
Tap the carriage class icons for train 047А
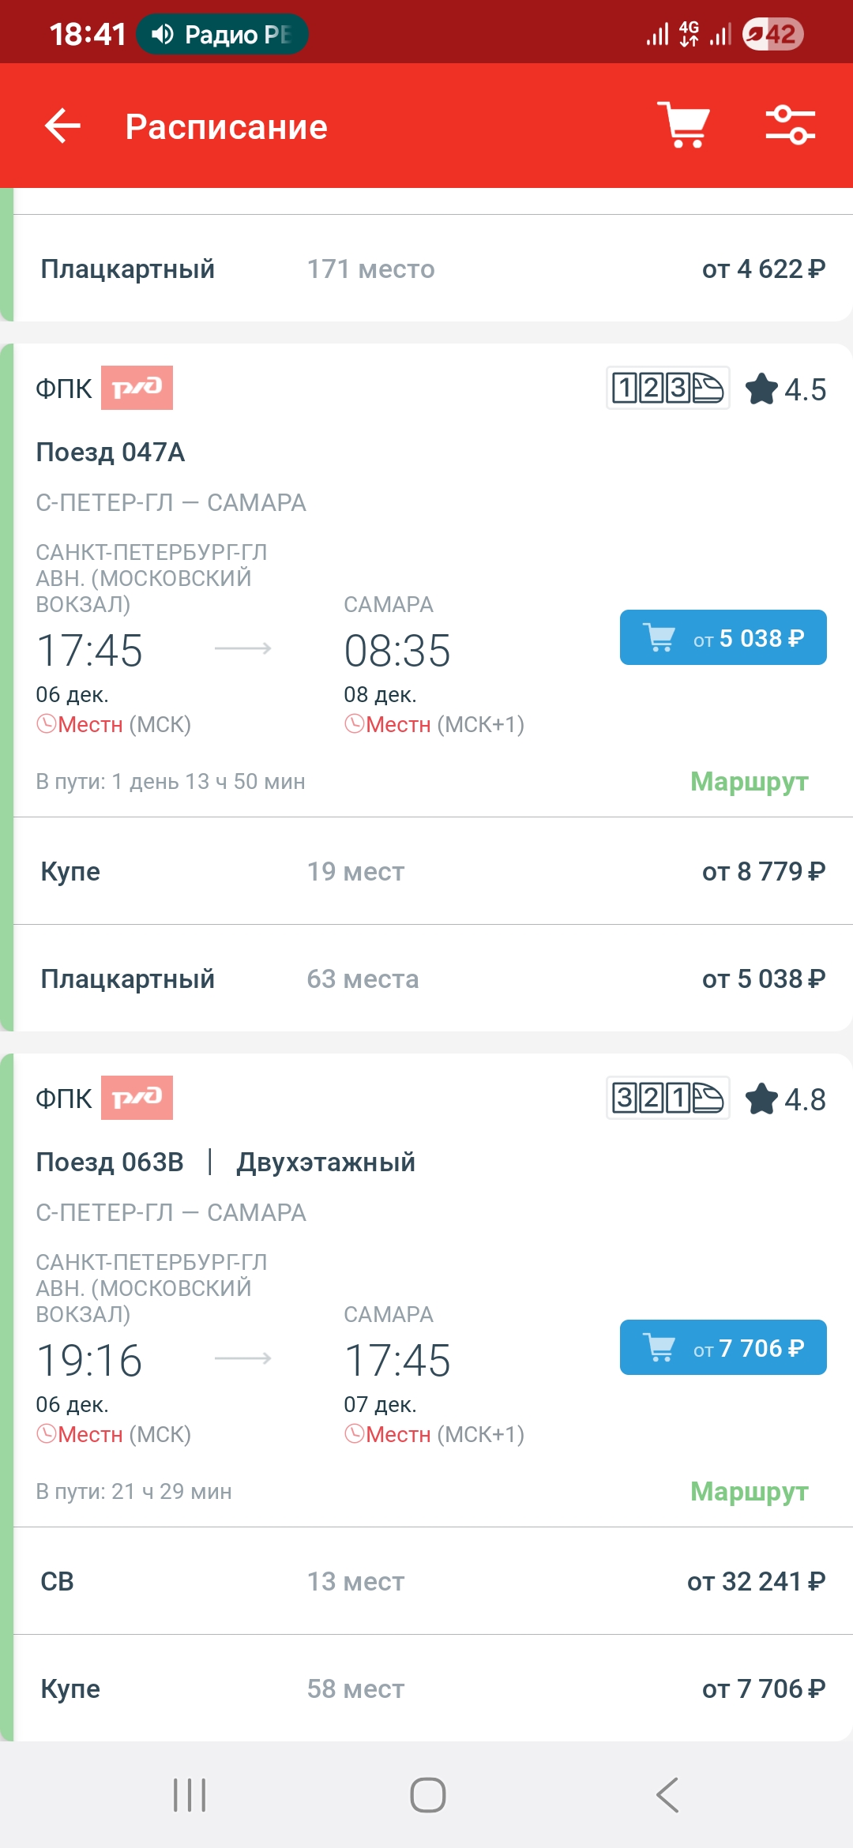pyautogui.click(x=667, y=388)
